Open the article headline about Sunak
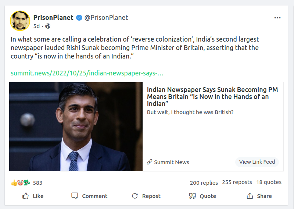294x209 pixels. click(212, 96)
